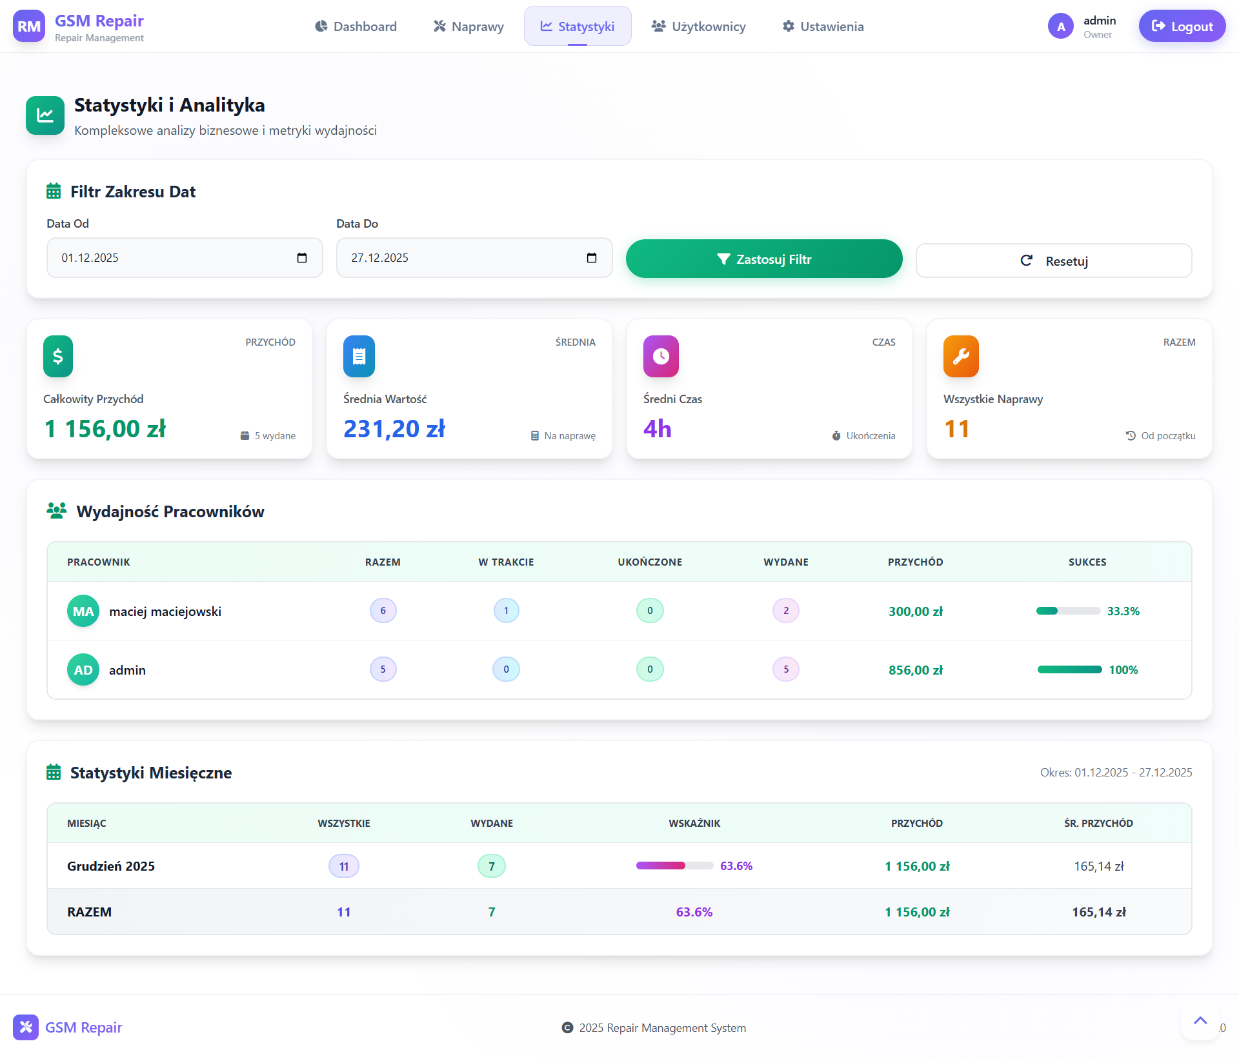Viewport: 1239px width, 1059px height.
Task: Click the UKOŃCZONE column header
Action: pyautogui.click(x=650, y=562)
